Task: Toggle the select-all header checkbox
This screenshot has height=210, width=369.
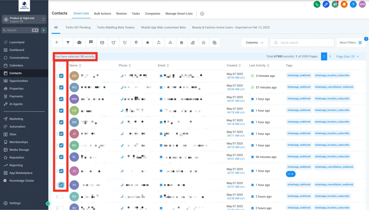Action: (x=61, y=65)
